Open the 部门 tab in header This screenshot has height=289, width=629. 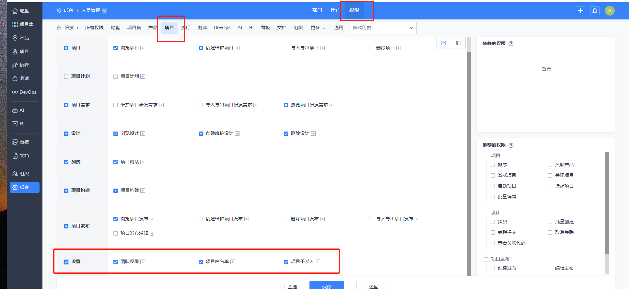317,10
